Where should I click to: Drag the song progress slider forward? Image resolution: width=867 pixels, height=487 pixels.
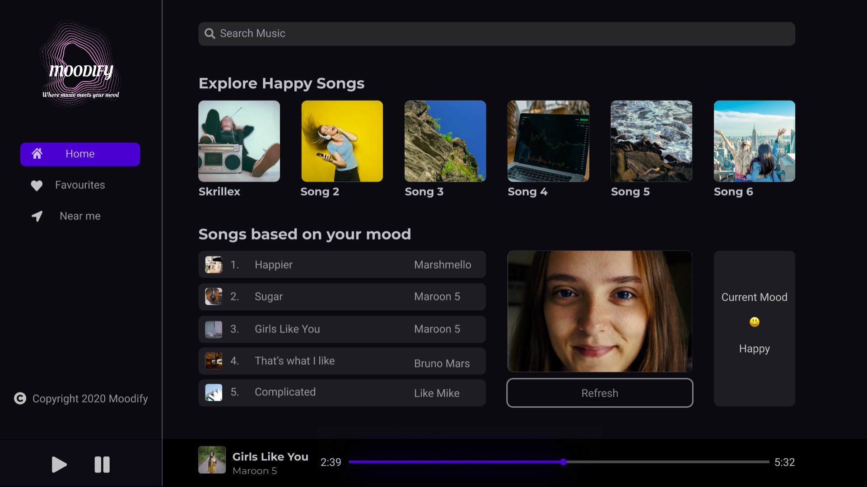tap(564, 463)
